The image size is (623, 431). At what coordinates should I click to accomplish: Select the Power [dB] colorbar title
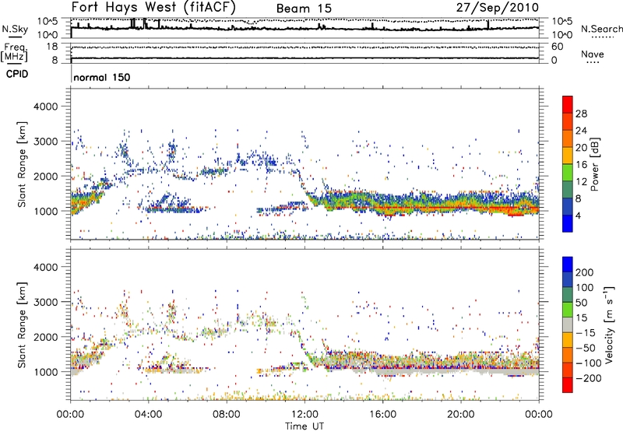click(595, 164)
